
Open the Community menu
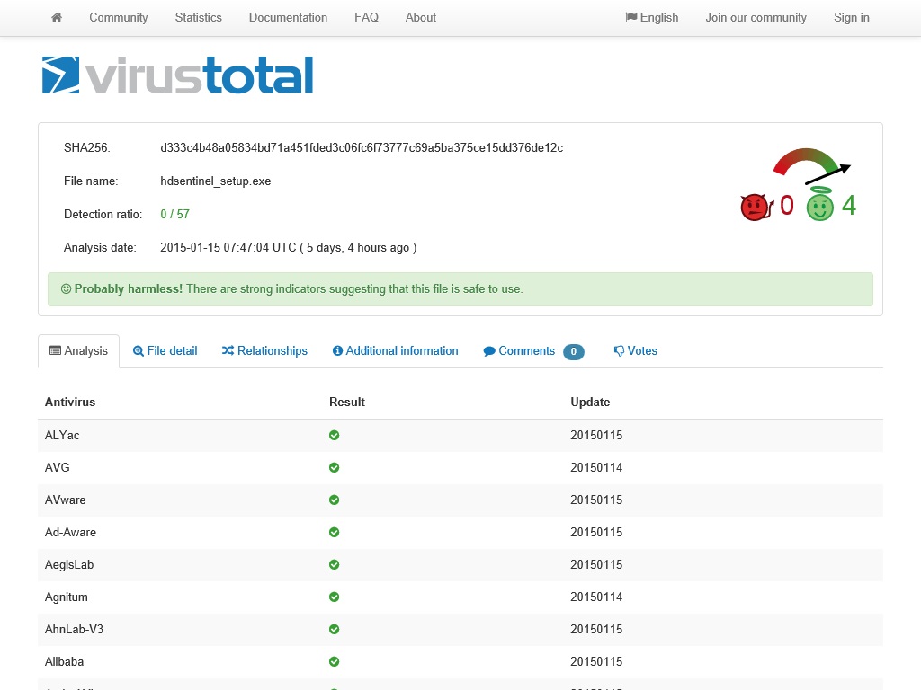tap(119, 18)
